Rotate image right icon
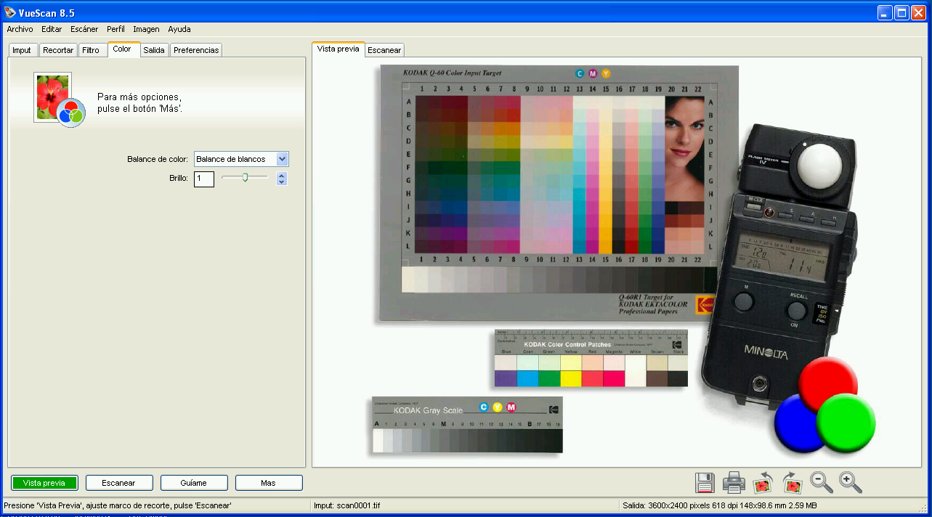The image size is (932, 517). (x=792, y=482)
